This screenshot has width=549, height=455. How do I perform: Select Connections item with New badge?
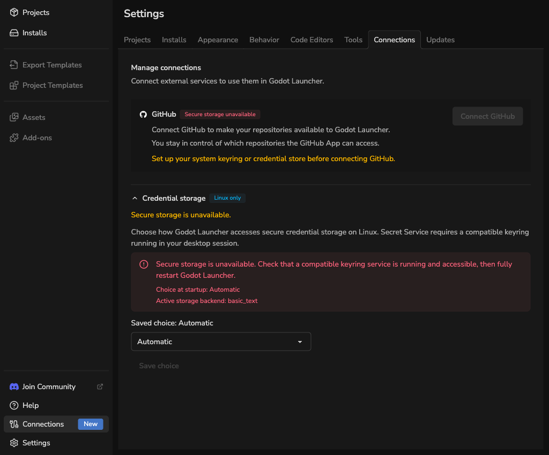56,424
